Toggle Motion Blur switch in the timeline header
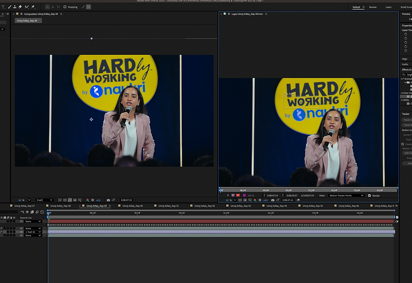The image size is (412, 283). coord(37,212)
